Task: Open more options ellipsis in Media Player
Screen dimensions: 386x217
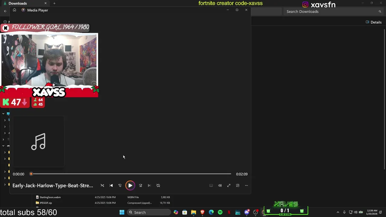Action: tap(246, 186)
